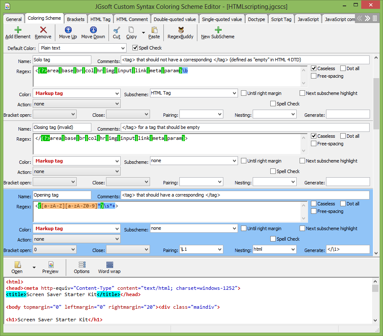383x336 pixels.
Task: Open preview Options
Action: pyautogui.click(x=82, y=268)
